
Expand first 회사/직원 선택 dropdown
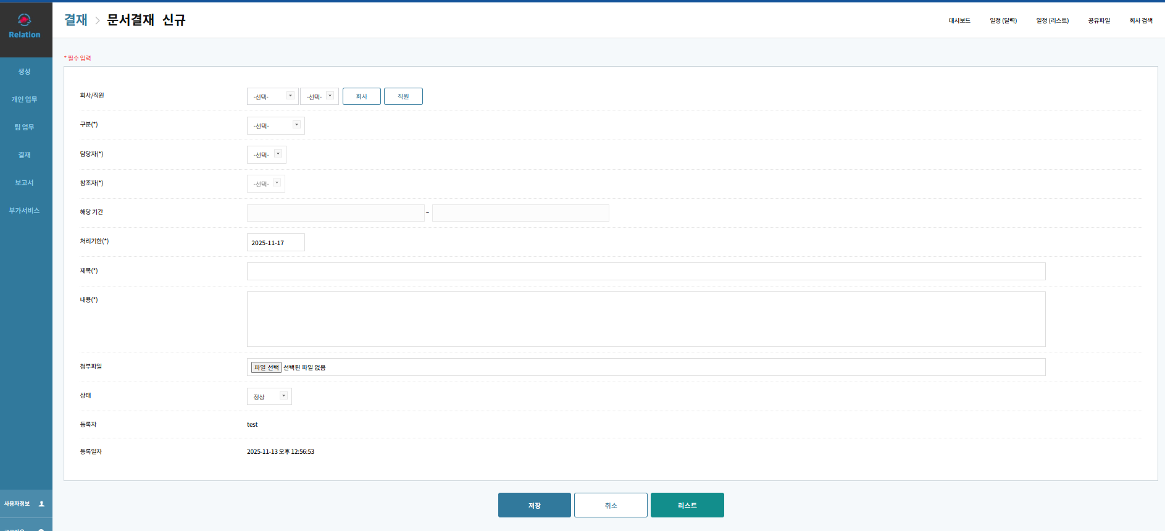pos(272,96)
